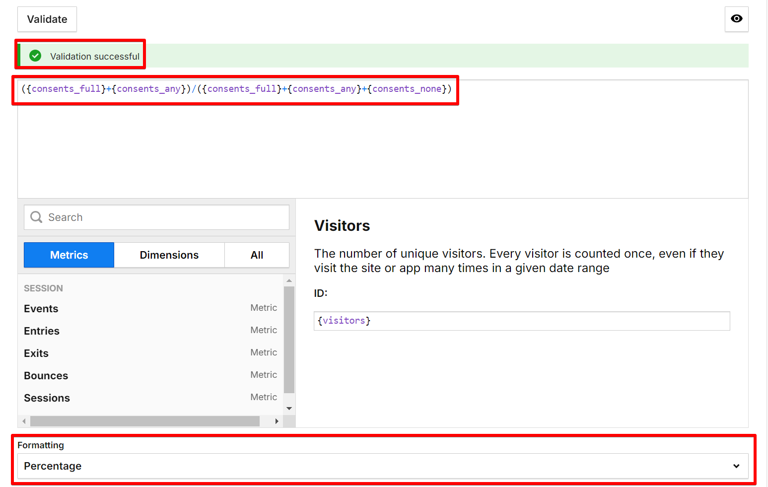Screen dimensions: 768x487
Task: Click the horizontal scrollbar right arrow
Action: 277,421
